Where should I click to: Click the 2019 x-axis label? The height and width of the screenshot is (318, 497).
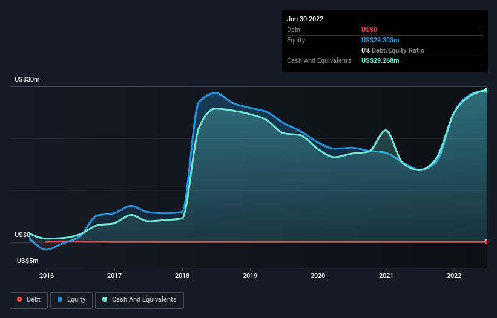[250, 276]
